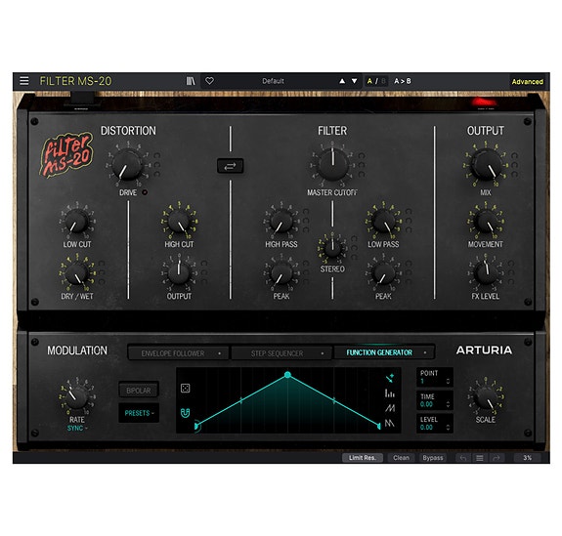Enable the Limit Res. option
562x536 pixels.
point(363,458)
